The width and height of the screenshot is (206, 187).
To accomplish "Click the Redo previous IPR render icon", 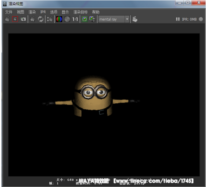I will tap(32, 19).
